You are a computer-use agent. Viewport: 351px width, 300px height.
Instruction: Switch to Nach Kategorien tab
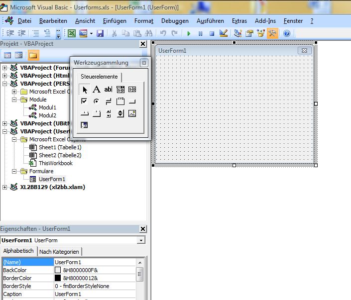(59, 252)
